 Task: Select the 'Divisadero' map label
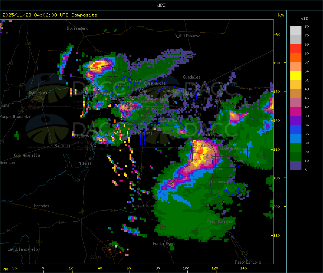pos(78,28)
